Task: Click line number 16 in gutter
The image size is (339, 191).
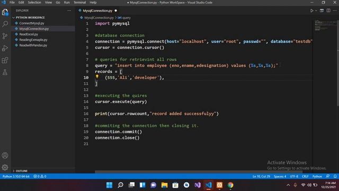Action: point(86,114)
